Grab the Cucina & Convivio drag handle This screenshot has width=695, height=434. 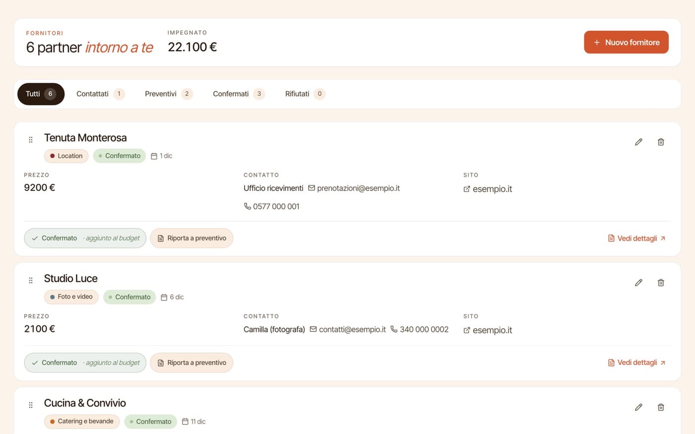31,405
